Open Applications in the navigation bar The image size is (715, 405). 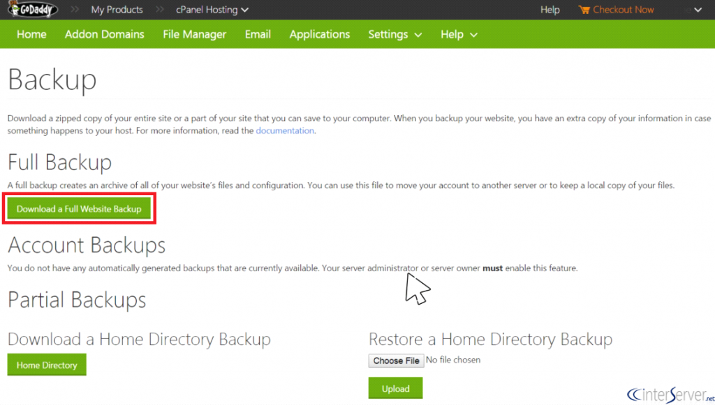pos(320,34)
